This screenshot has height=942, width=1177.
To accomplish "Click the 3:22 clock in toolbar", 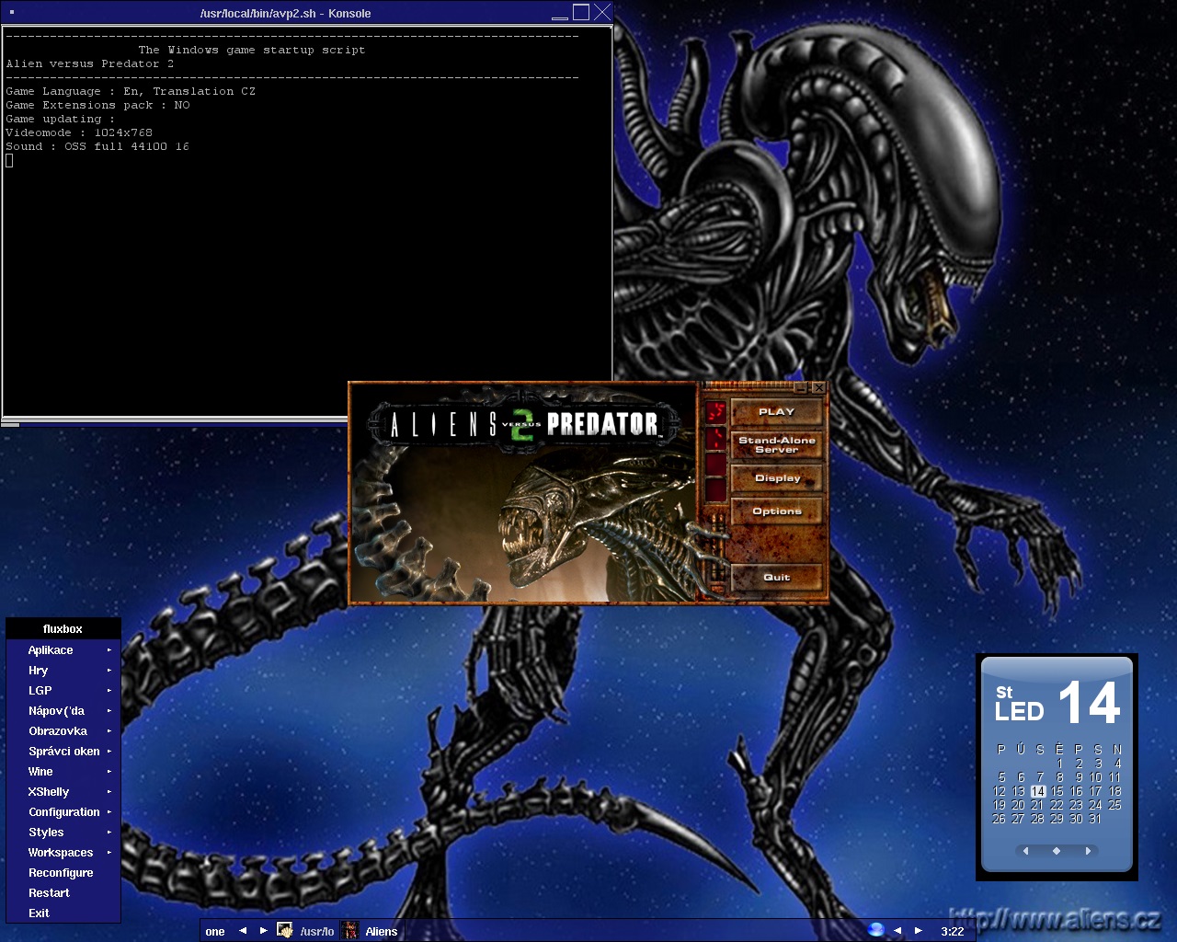I will click(x=953, y=932).
